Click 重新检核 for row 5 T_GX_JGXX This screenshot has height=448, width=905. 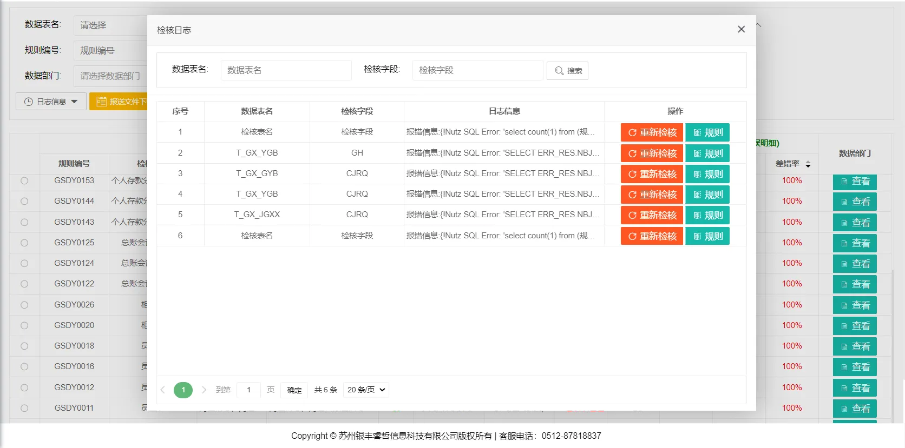pos(652,215)
